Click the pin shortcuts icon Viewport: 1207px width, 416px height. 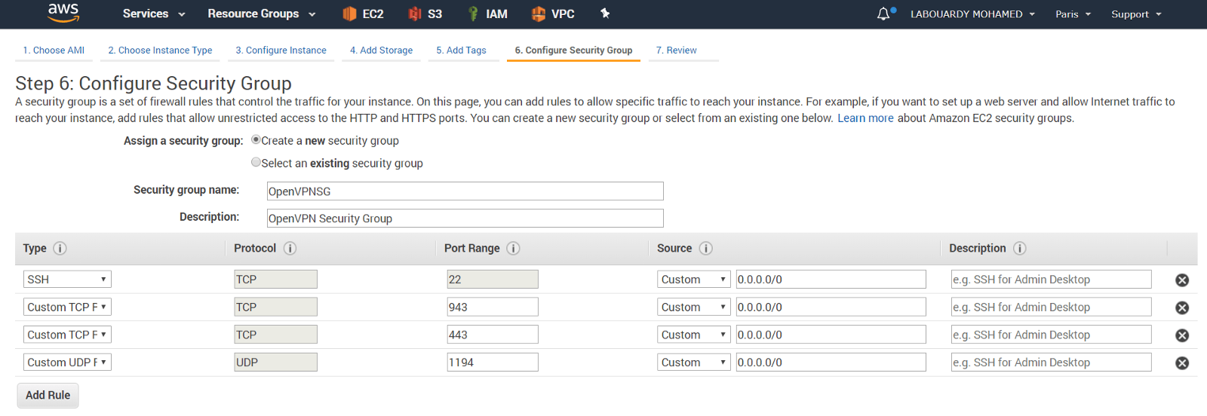605,14
